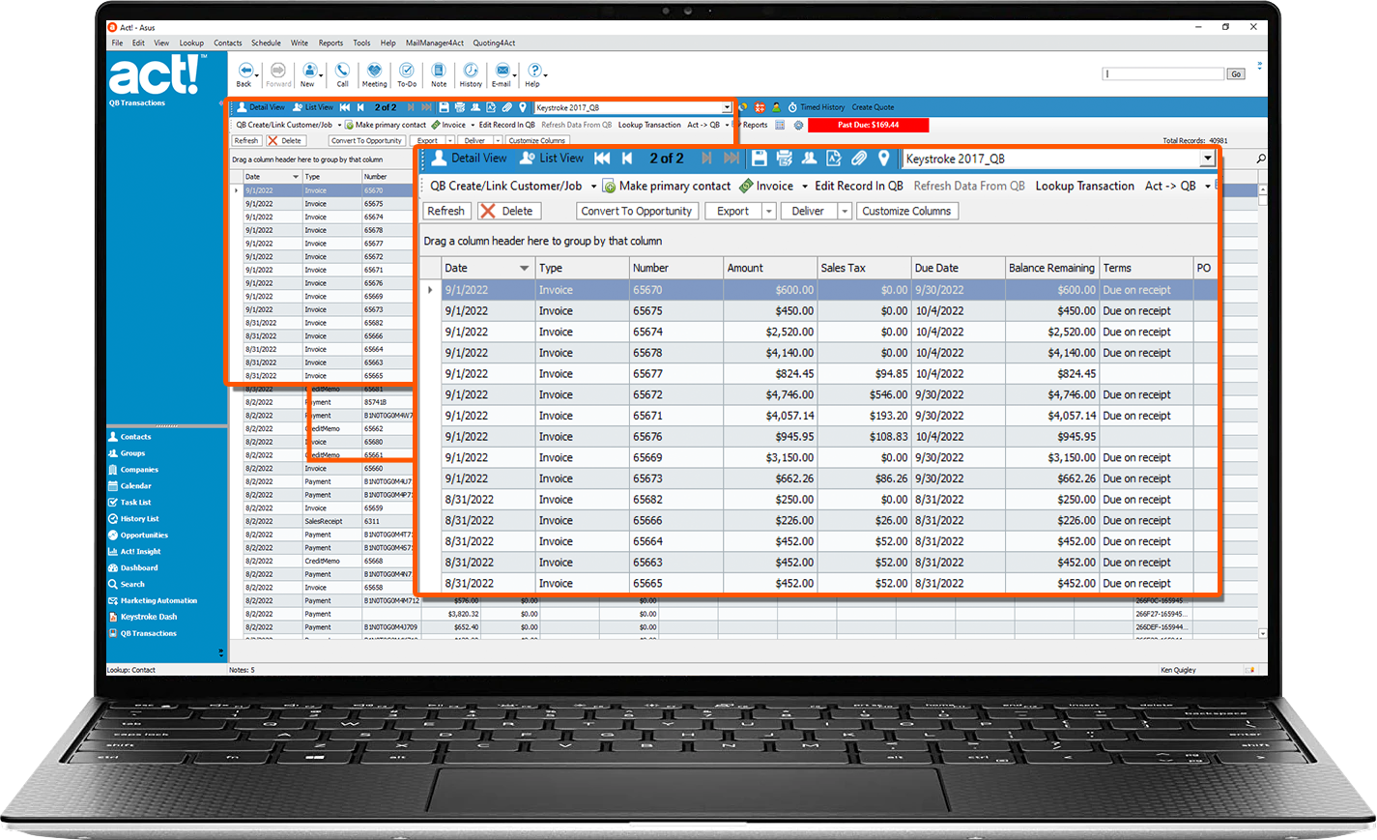Open Groups in the left sidebar
This screenshot has width=1377, height=840.
point(128,453)
